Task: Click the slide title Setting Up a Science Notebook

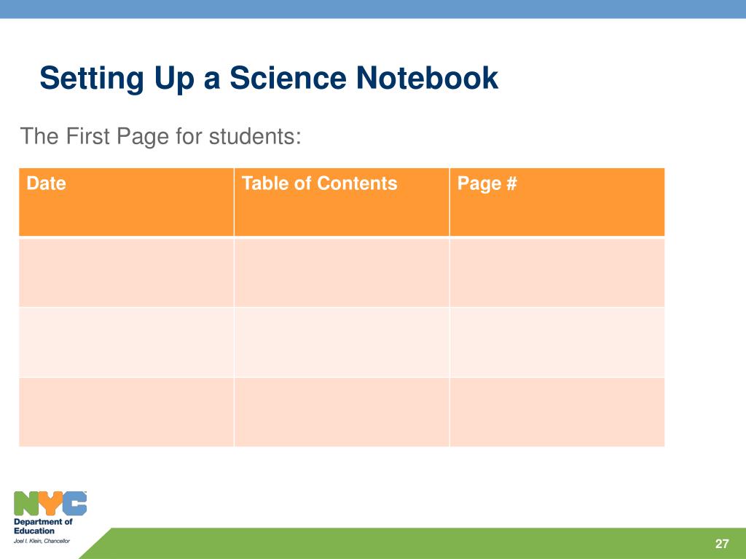Action: pos(269,78)
